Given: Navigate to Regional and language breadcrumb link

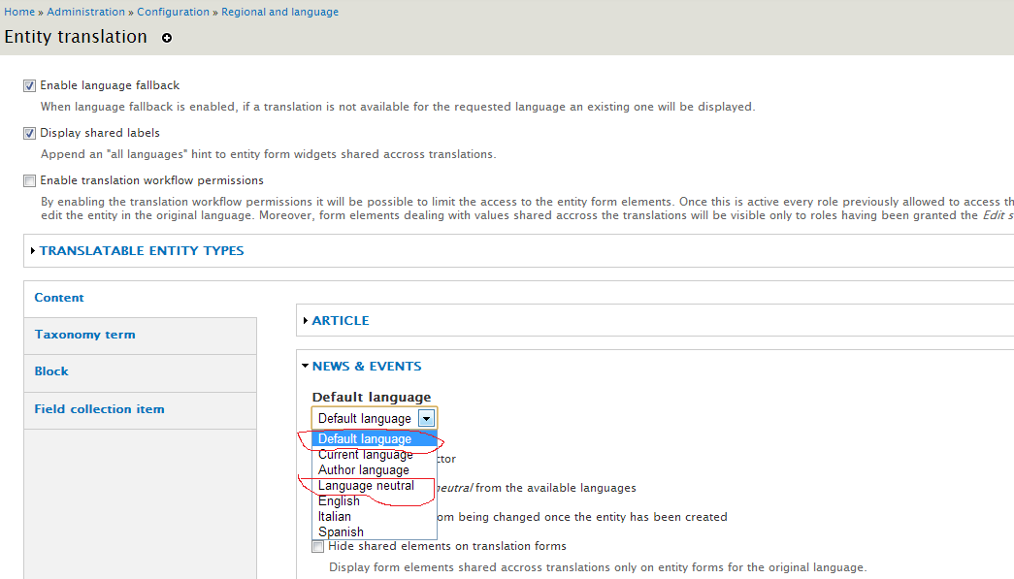Looking at the screenshot, I should (x=279, y=12).
